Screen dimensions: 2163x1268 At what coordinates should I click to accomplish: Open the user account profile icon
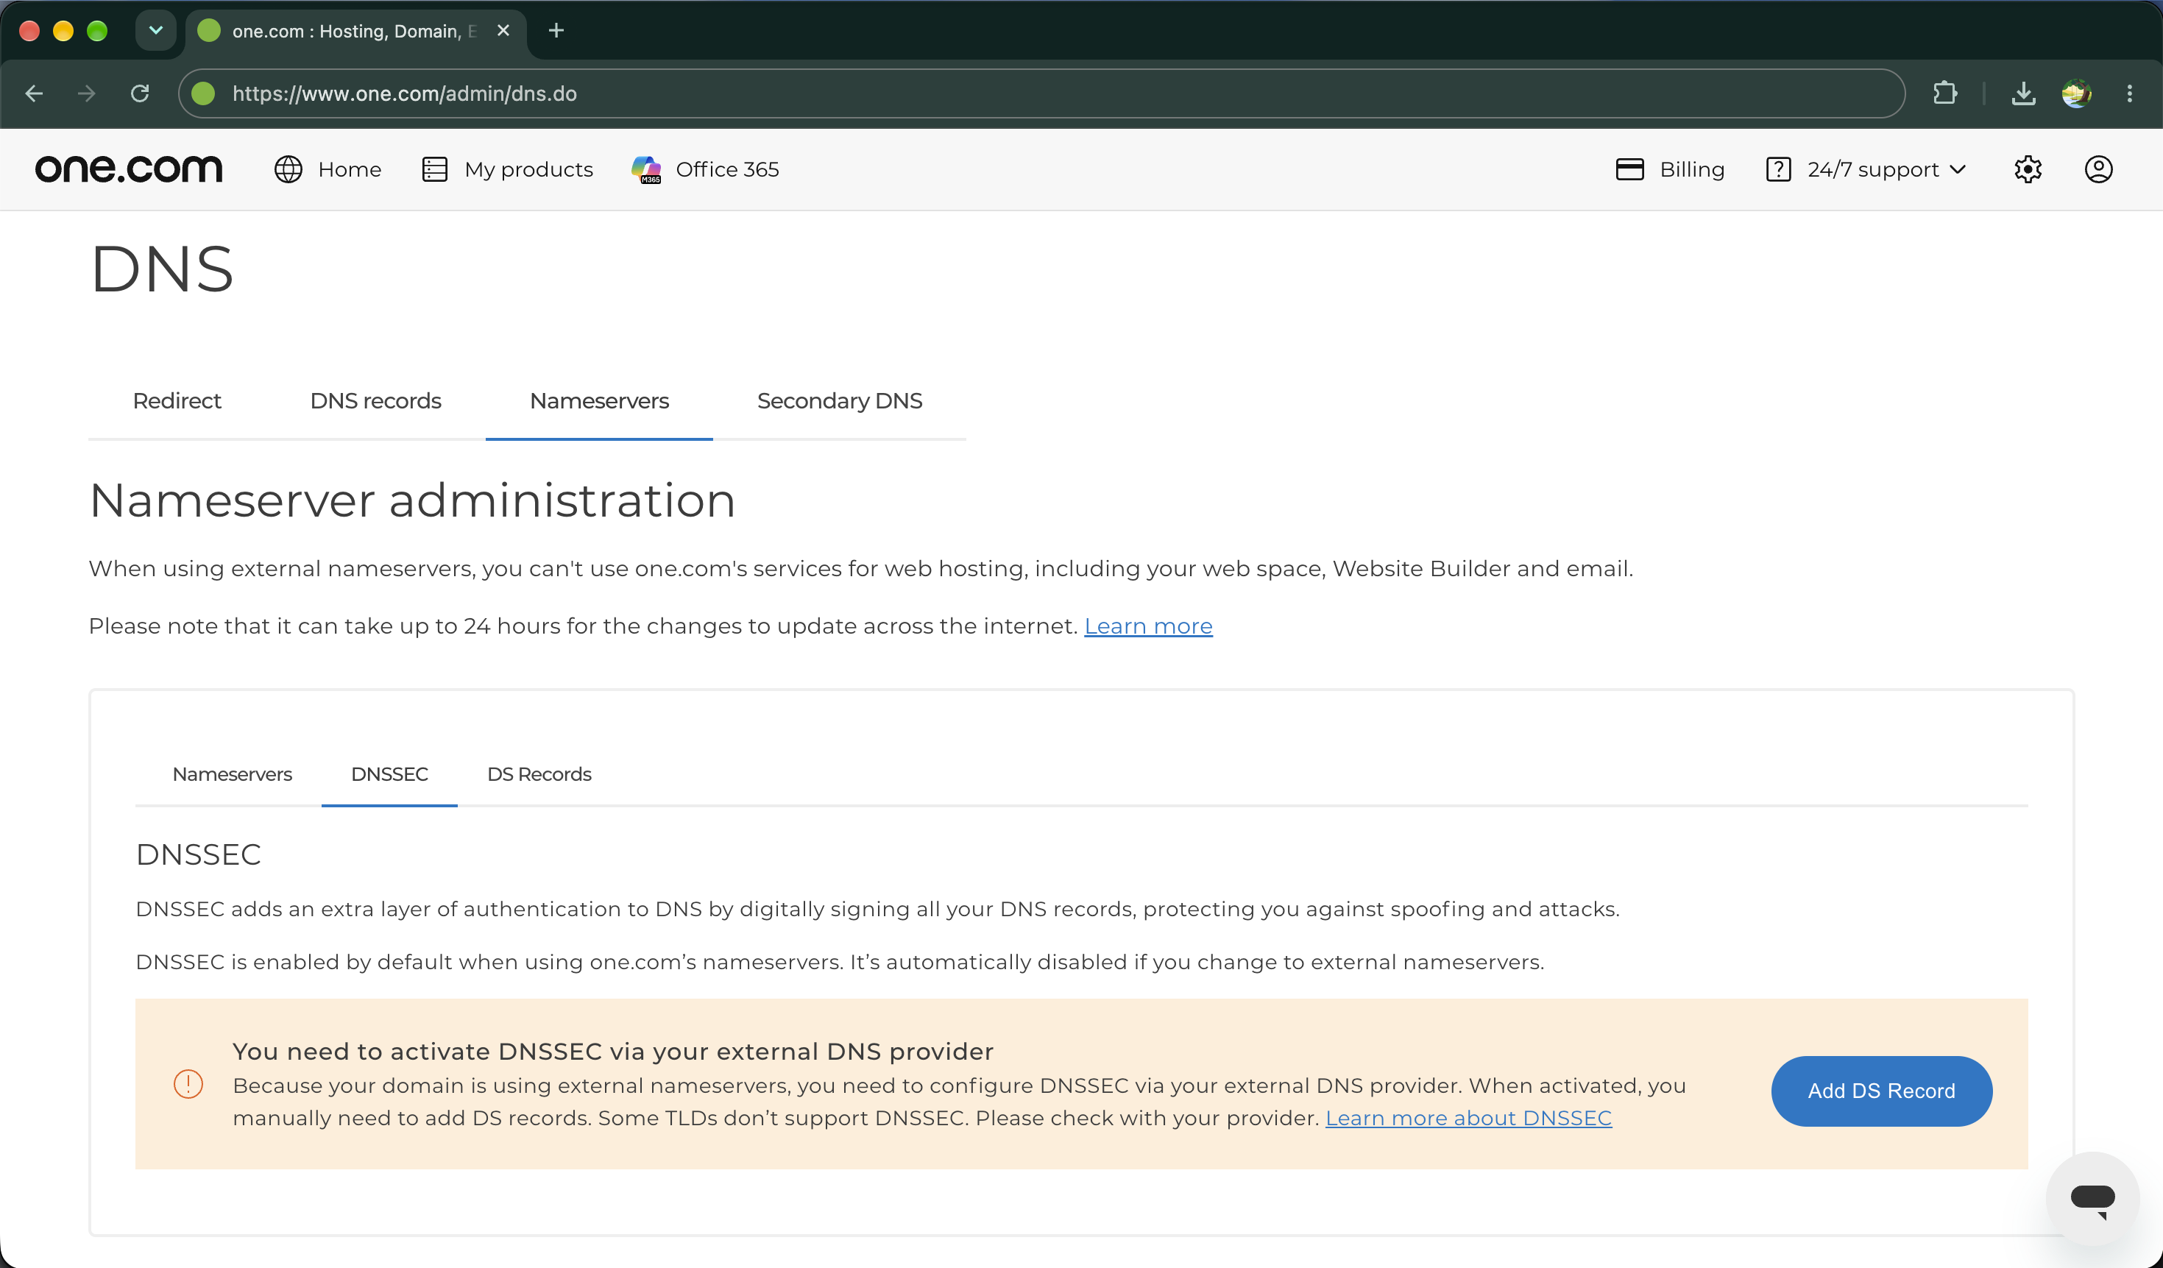pos(2099,169)
